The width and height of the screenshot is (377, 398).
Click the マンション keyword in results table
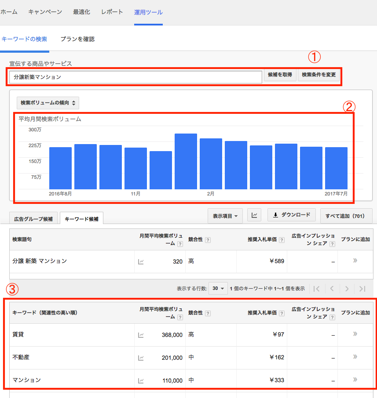(x=27, y=380)
